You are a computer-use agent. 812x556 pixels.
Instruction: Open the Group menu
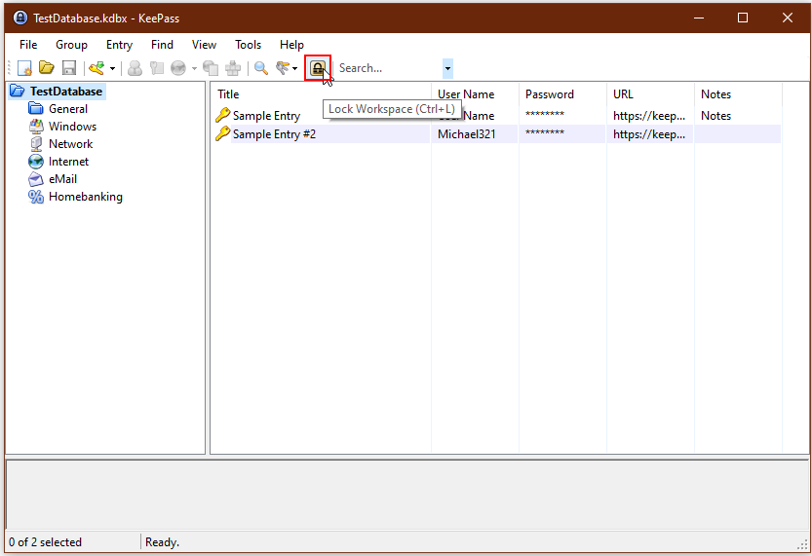71,45
